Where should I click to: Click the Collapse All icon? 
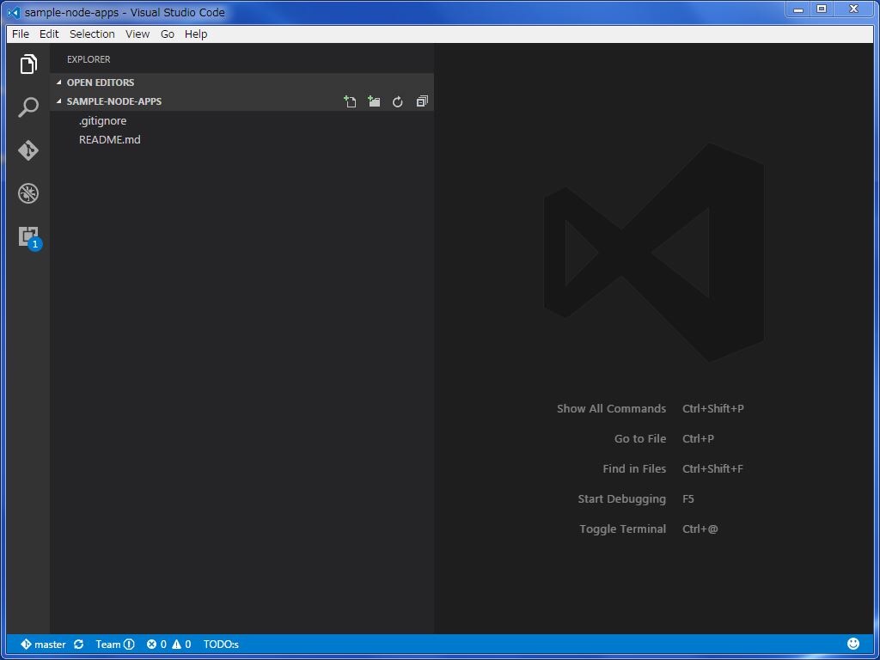point(422,101)
